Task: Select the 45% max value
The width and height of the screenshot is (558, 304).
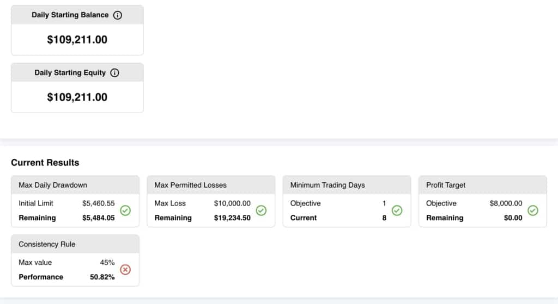Action: pos(107,263)
